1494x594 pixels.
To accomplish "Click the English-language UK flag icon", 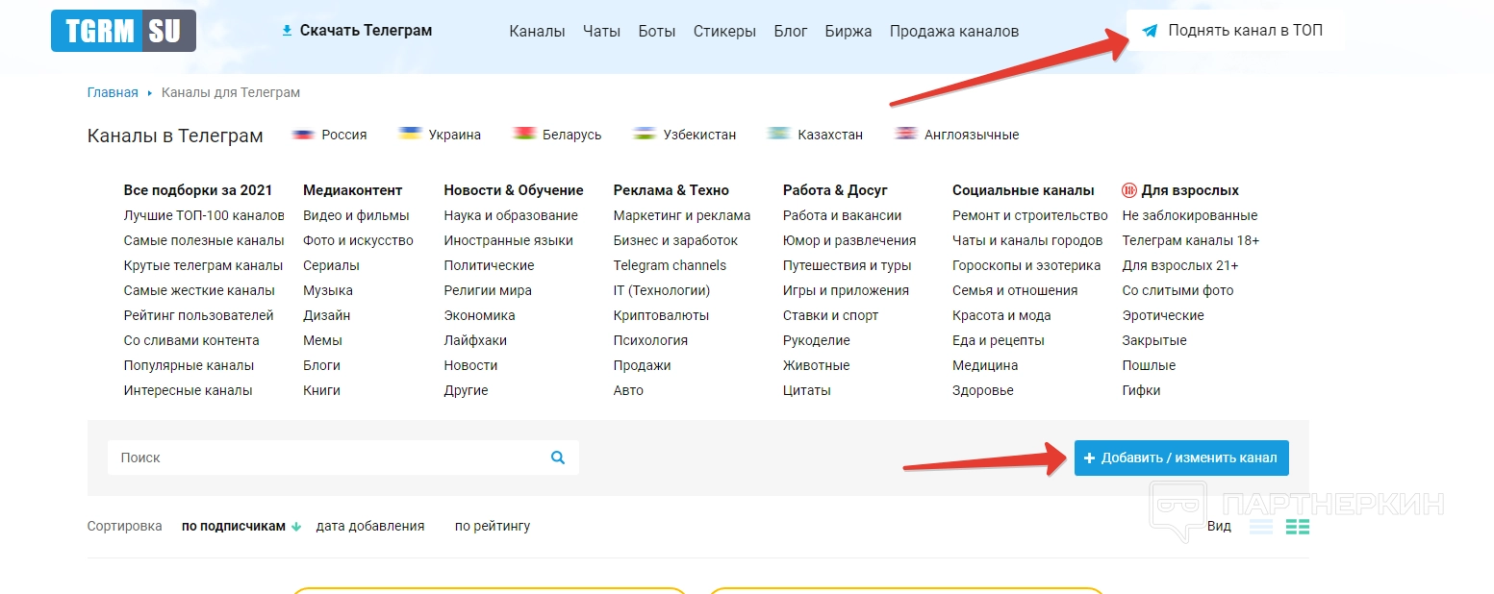I will coord(906,135).
